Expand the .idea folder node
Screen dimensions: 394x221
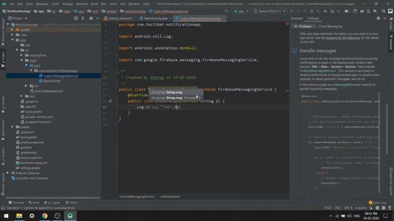click(x=12, y=35)
